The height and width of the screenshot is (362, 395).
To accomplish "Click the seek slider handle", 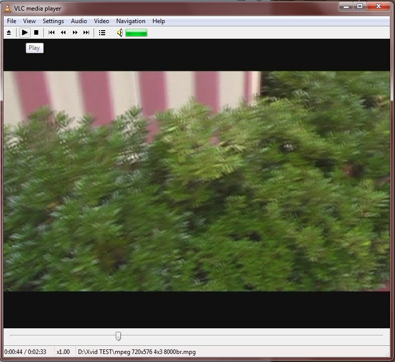I will coord(118,336).
